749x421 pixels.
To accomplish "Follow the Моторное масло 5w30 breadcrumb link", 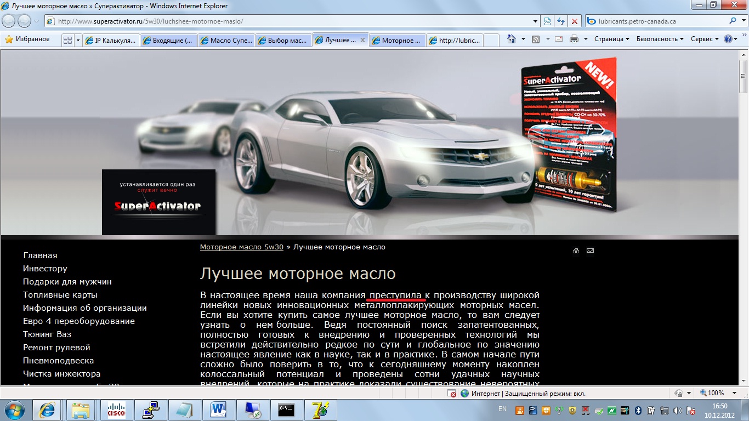I will (241, 247).
